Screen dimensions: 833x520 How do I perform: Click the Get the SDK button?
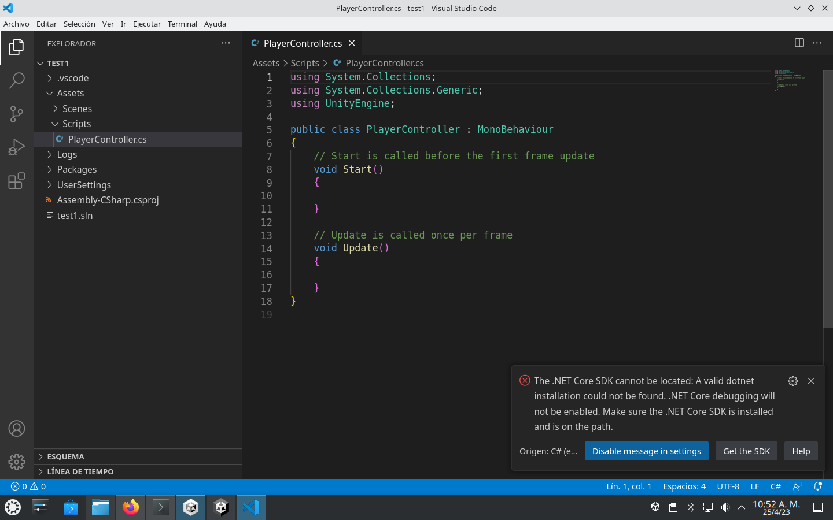(x=747, y=451)
